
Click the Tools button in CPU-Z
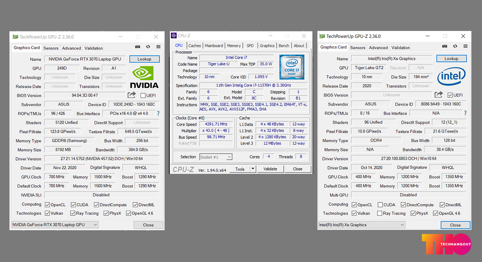[x=240, y=169]
